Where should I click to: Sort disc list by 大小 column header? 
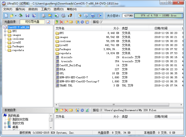click(111, 28)
